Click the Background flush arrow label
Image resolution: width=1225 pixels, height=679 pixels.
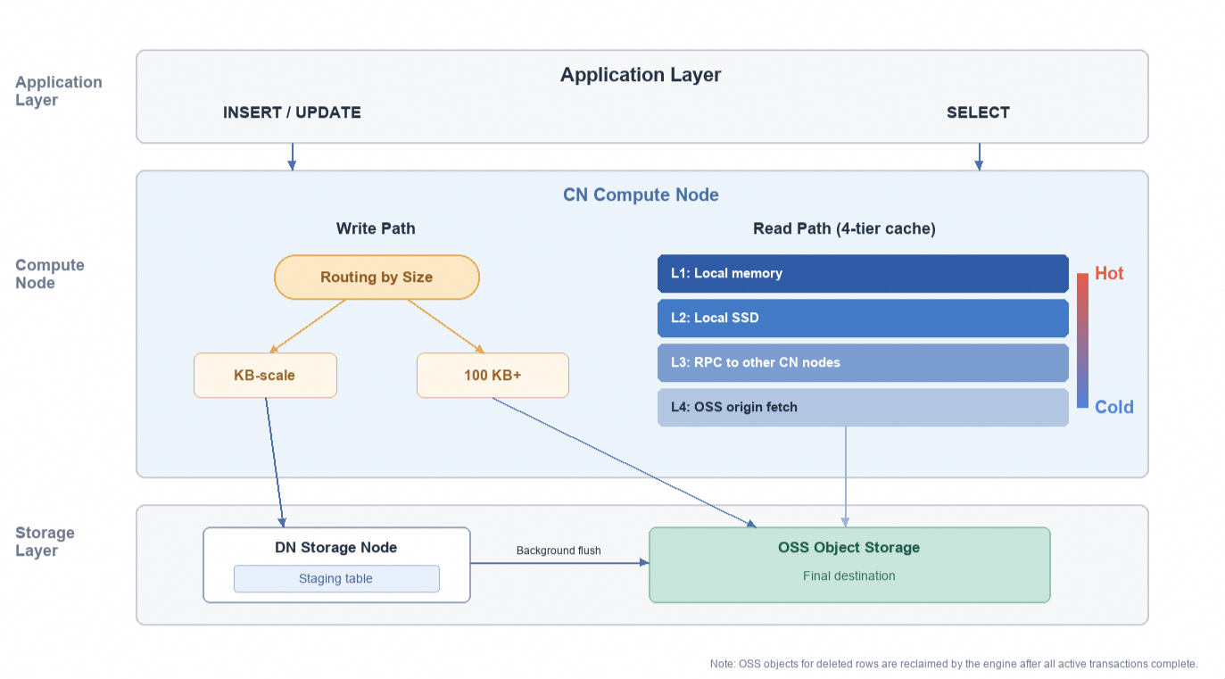[x=559, y=551]
